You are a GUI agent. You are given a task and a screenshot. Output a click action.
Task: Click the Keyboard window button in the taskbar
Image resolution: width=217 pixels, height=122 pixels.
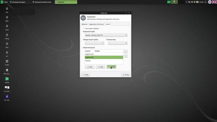click(66, 2)
